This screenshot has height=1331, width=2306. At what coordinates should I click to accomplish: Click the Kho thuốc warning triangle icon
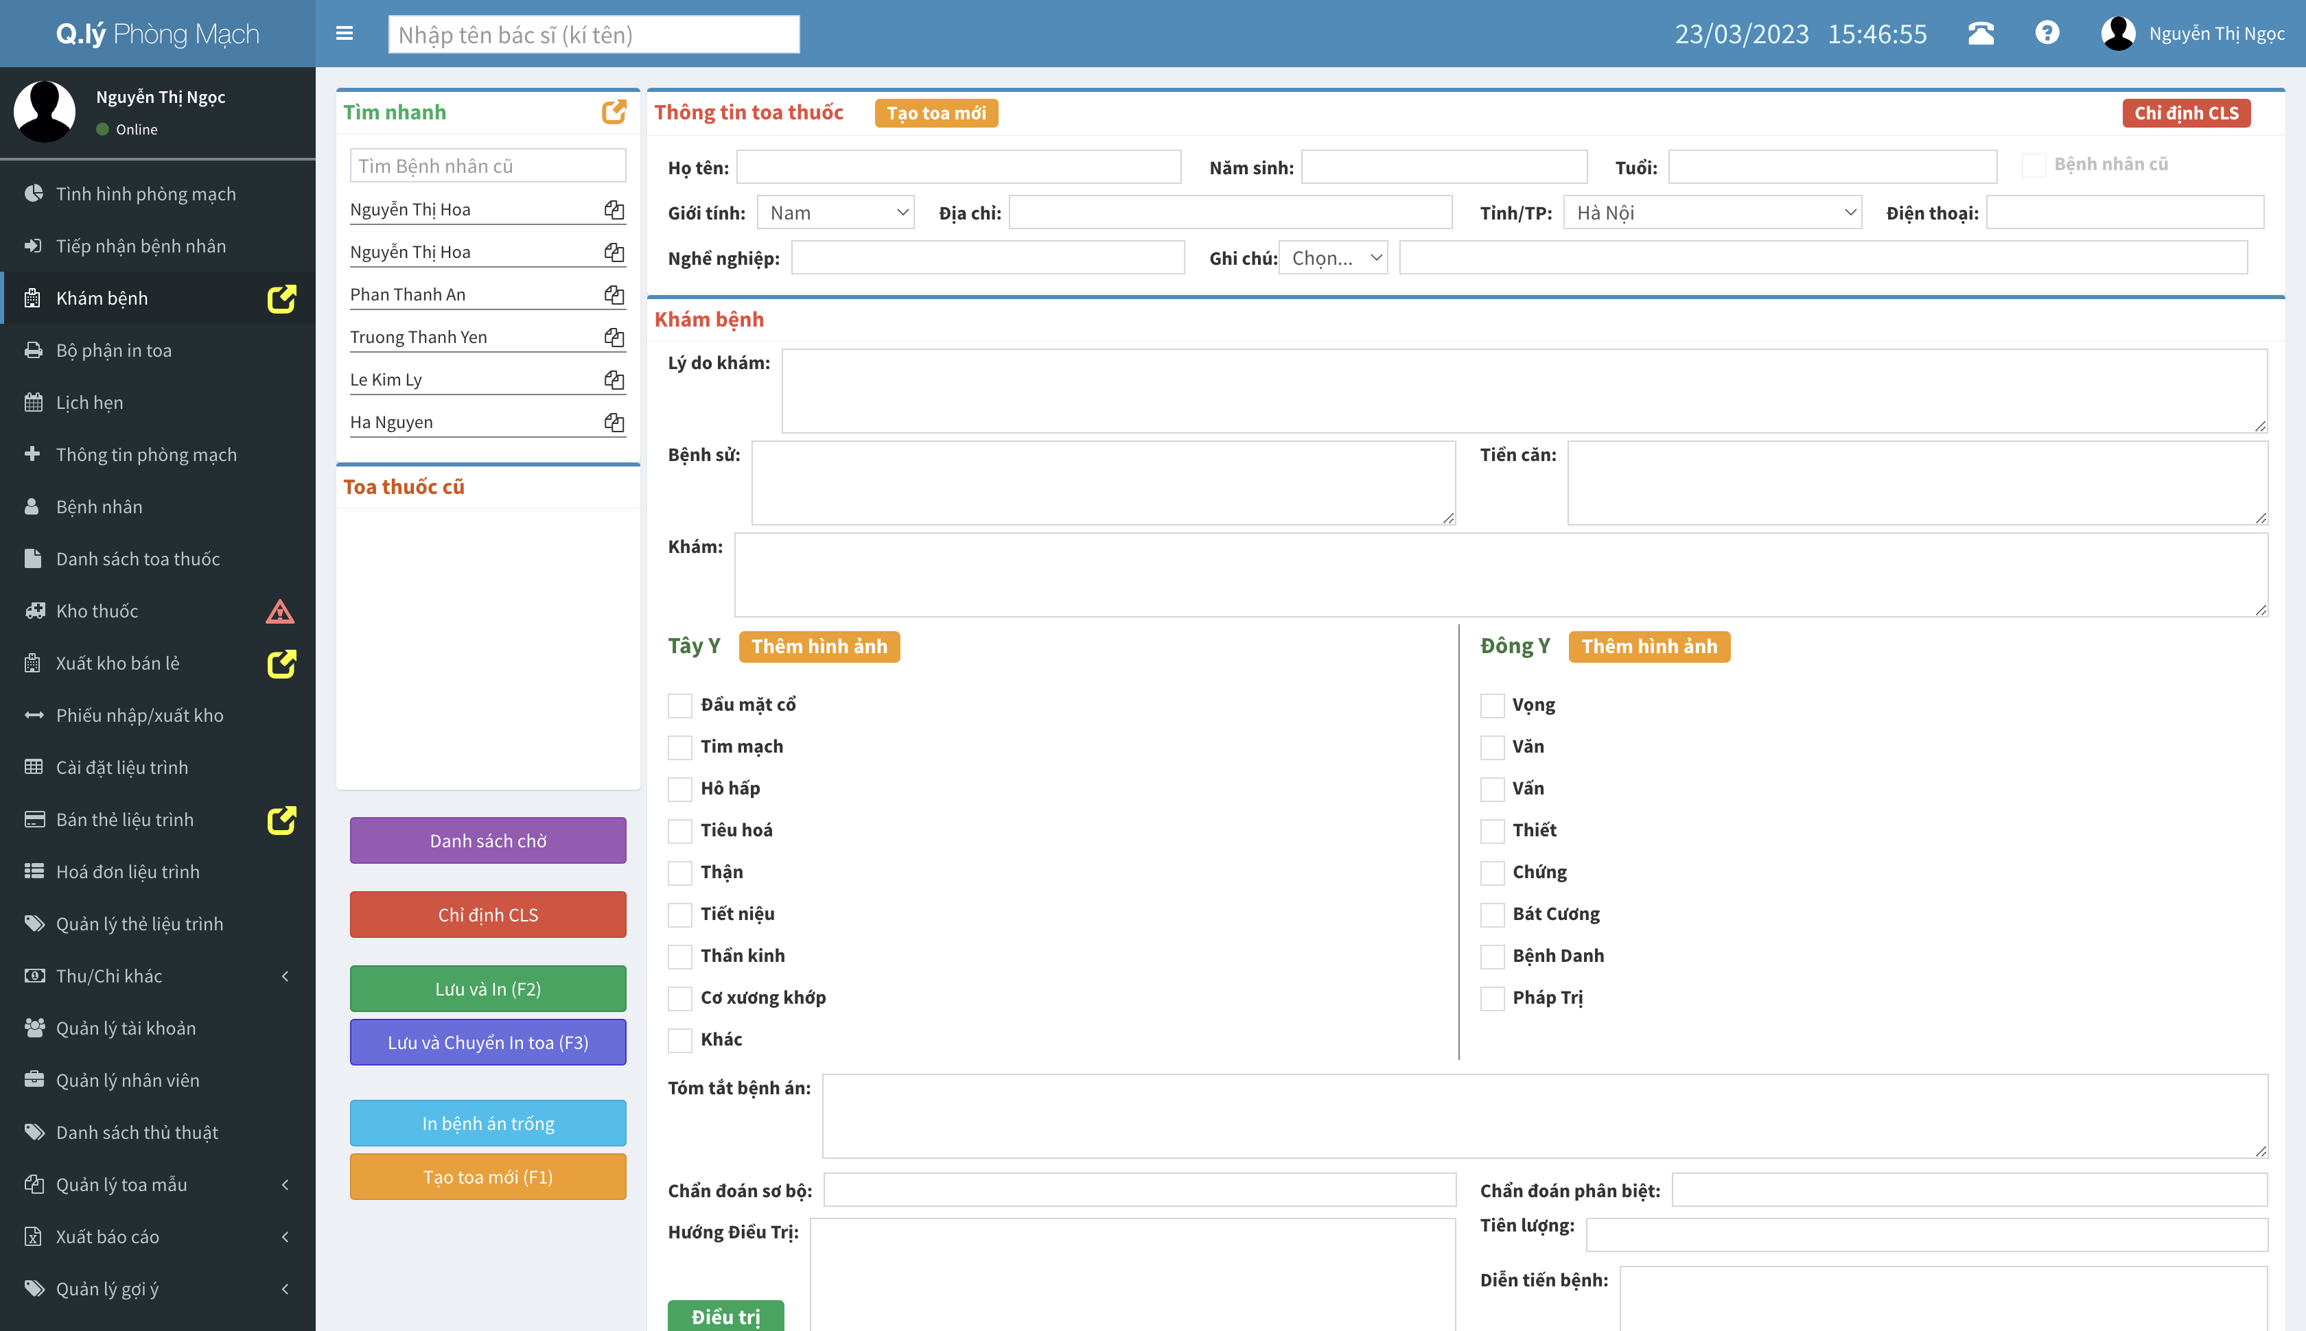coord(280,611)
